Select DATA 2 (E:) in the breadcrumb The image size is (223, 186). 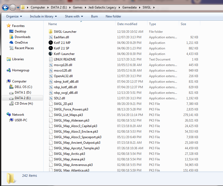point(59,7)
